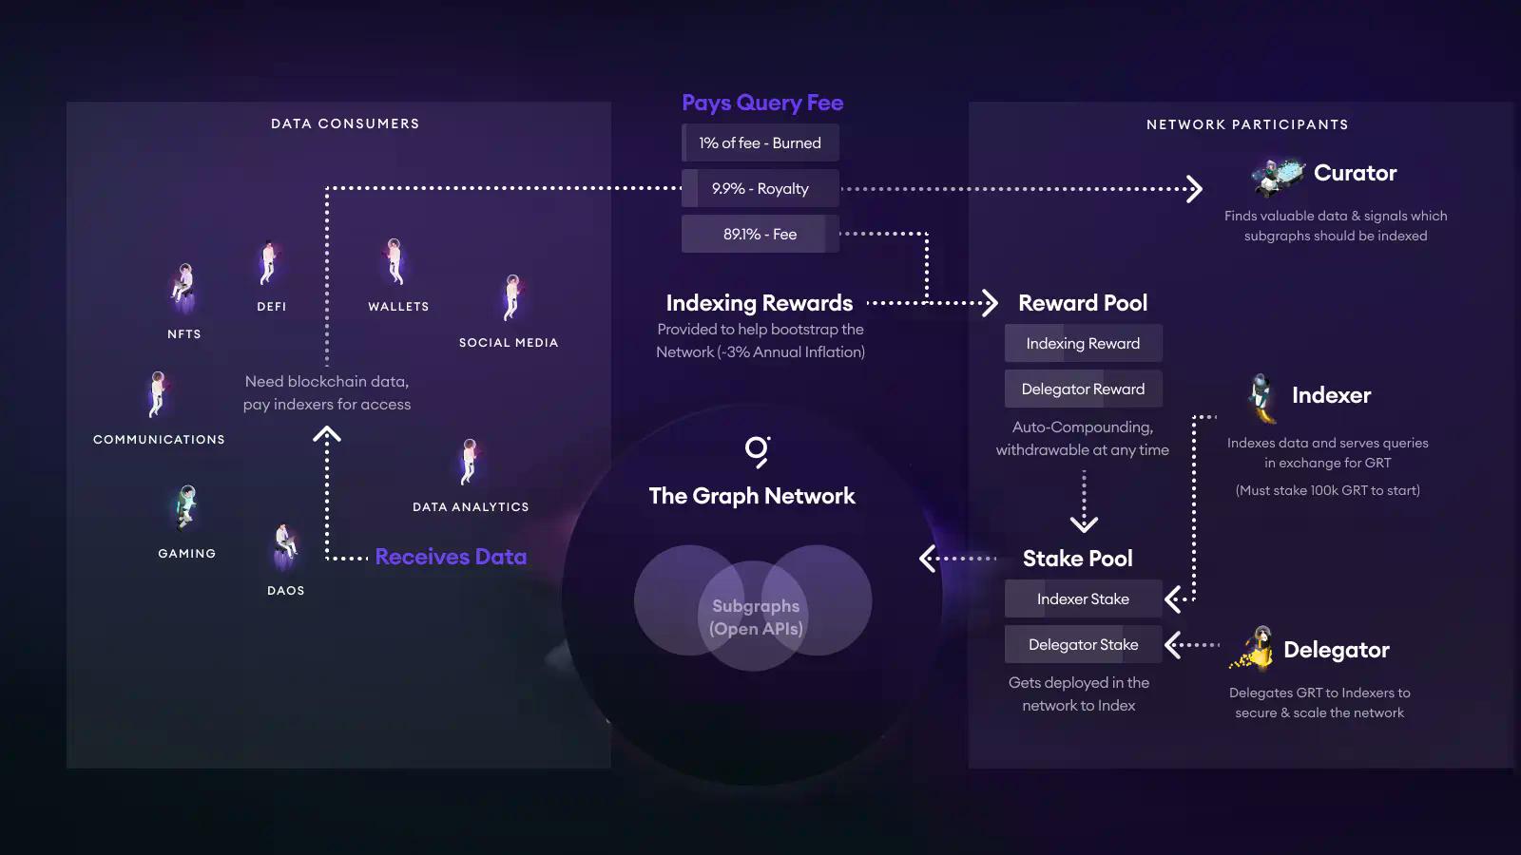Select the Gaming astronaut figure
Viewport: 1521px width, 855px height.
tap(186, 507)
